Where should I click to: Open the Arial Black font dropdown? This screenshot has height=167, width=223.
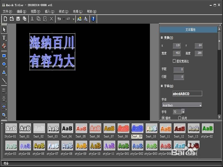(x=200, y=105)
